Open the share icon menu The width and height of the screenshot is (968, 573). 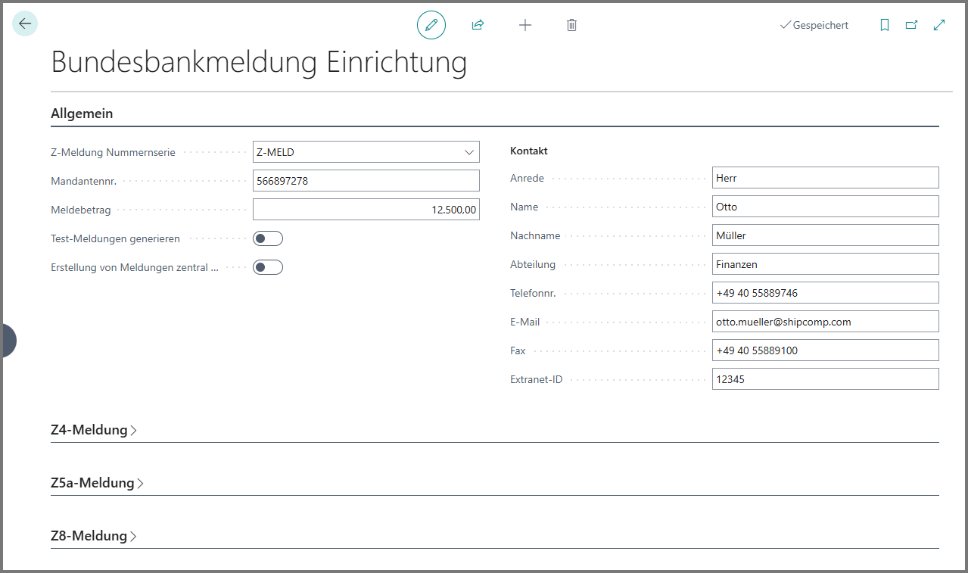point(478,25)
